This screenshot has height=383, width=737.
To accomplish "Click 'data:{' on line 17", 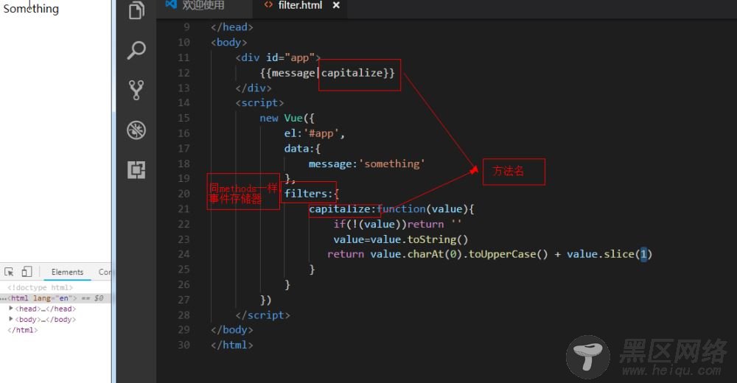I will pos(302,149).
